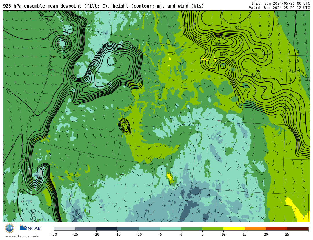
Task: Click the 1000 contour label in the northeast high
Action: [x=218, y=44]
